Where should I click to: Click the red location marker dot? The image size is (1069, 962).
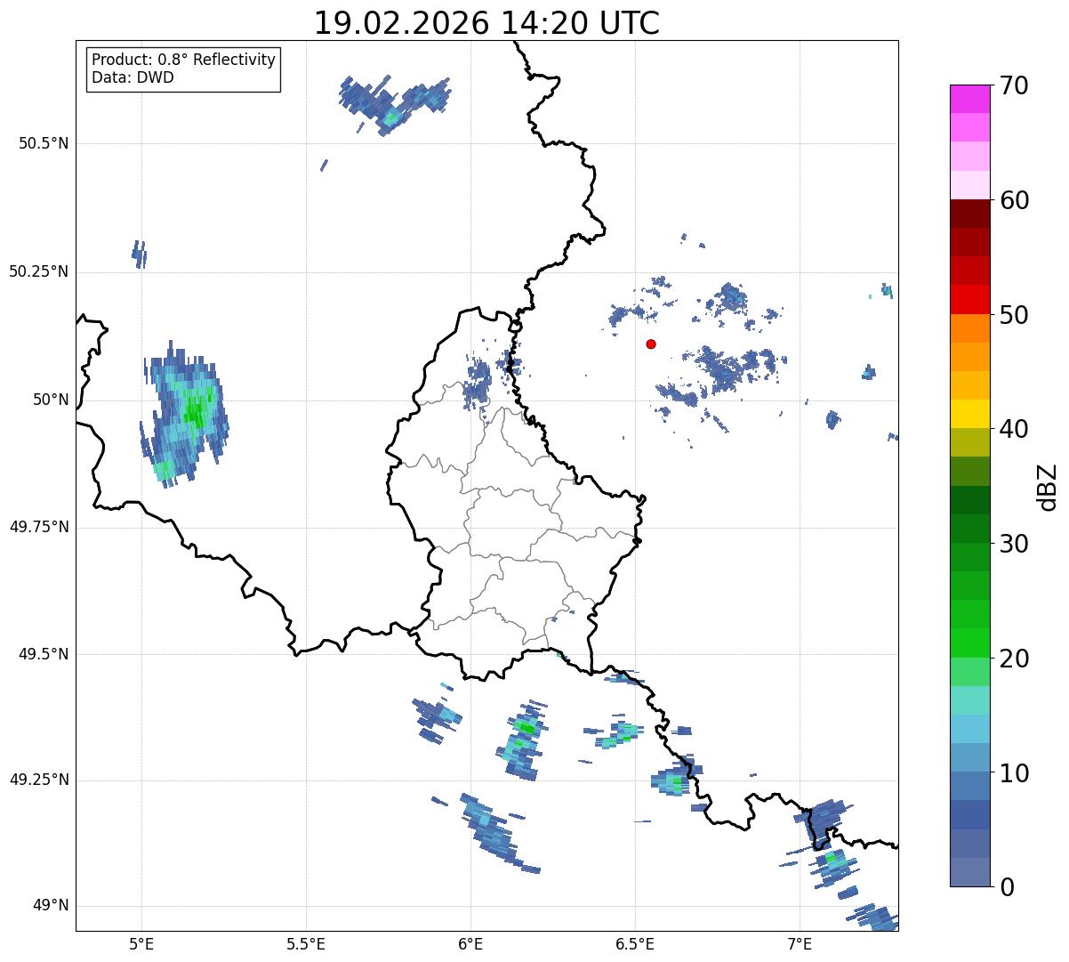tap(651, 344)
